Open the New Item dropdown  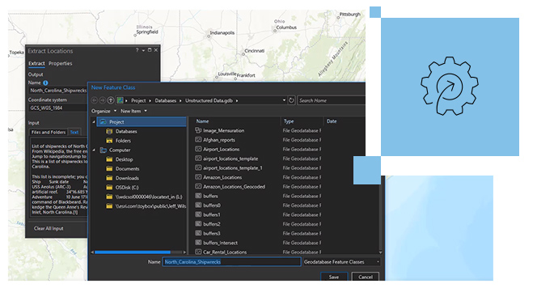133,111
